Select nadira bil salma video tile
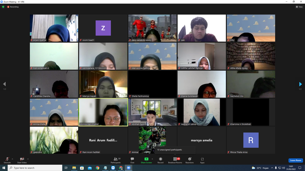 (202, 112)
